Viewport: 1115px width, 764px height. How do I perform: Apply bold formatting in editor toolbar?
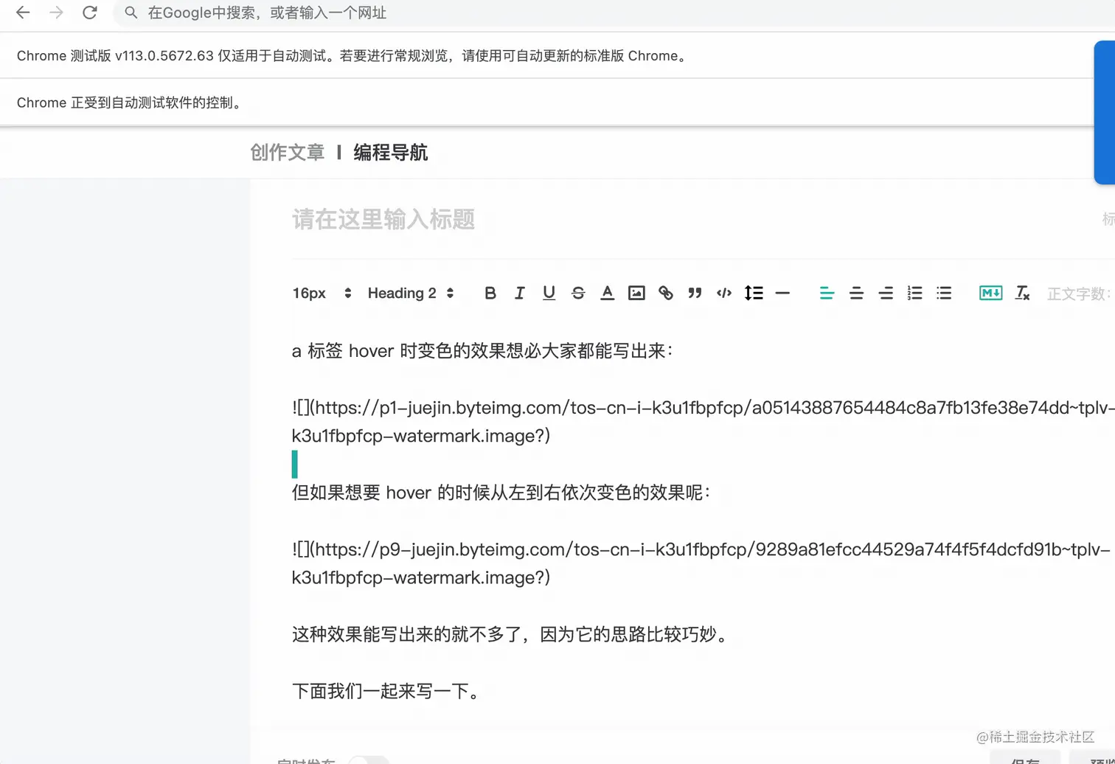(x=490, y=294)
